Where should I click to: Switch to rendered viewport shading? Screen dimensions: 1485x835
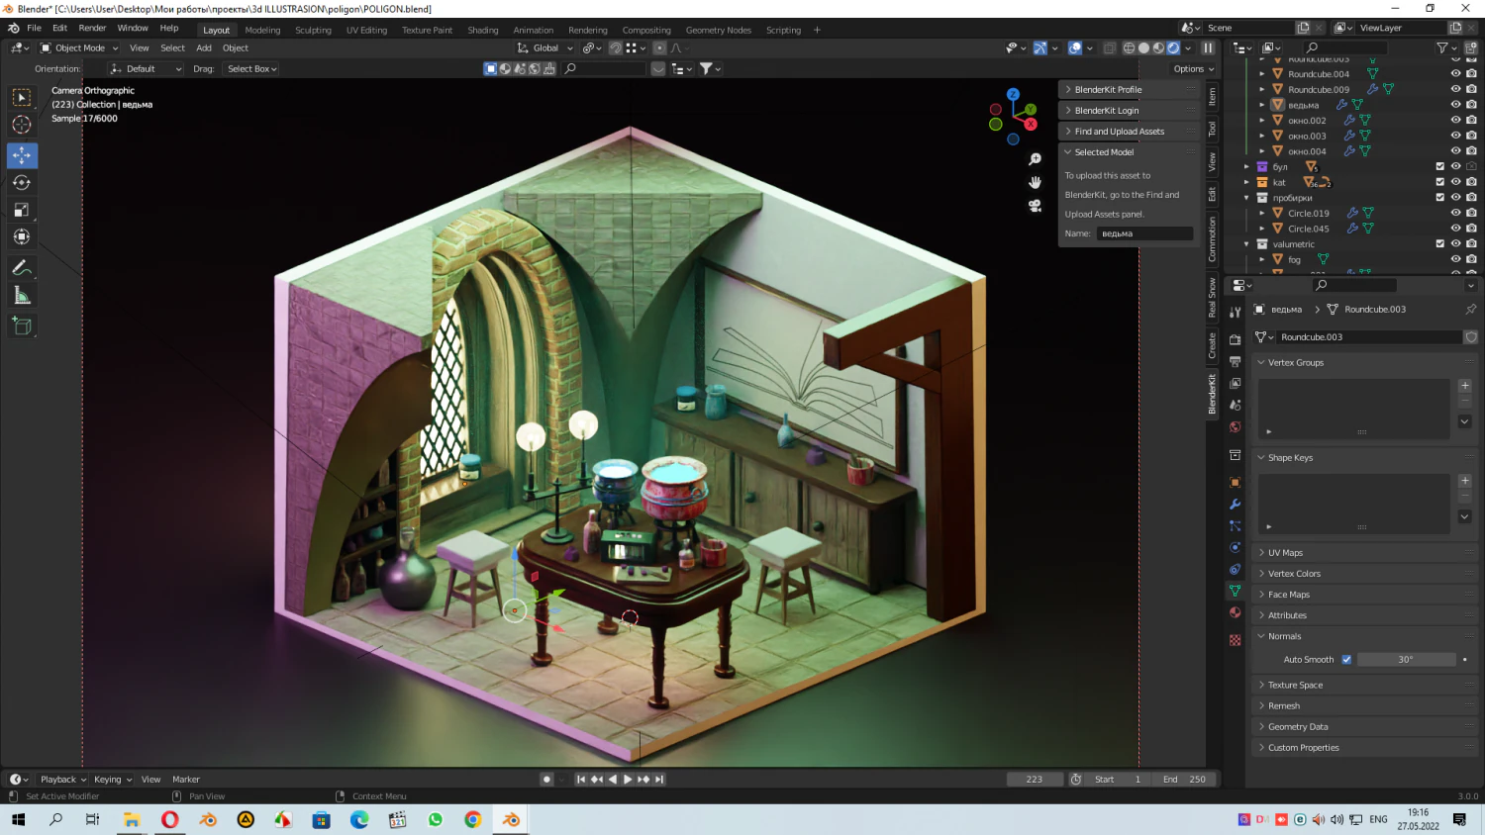click(x=1173, y=47)
